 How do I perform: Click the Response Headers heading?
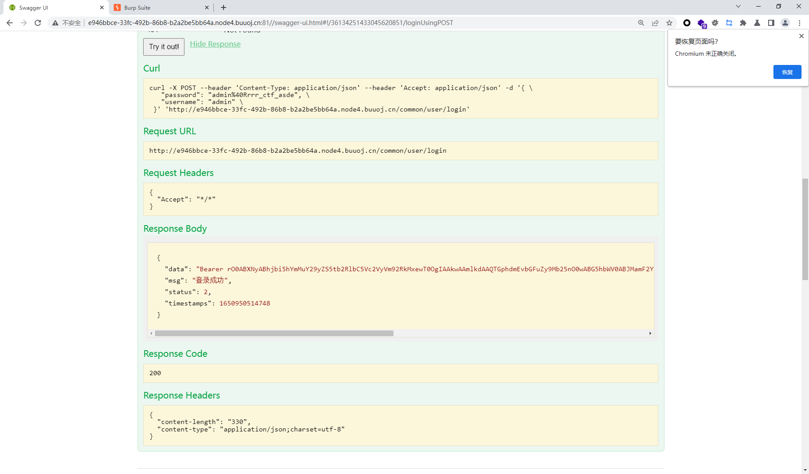181,395
